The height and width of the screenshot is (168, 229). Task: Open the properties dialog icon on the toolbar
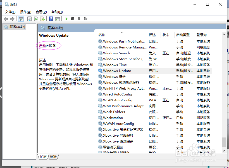point(29,19)
